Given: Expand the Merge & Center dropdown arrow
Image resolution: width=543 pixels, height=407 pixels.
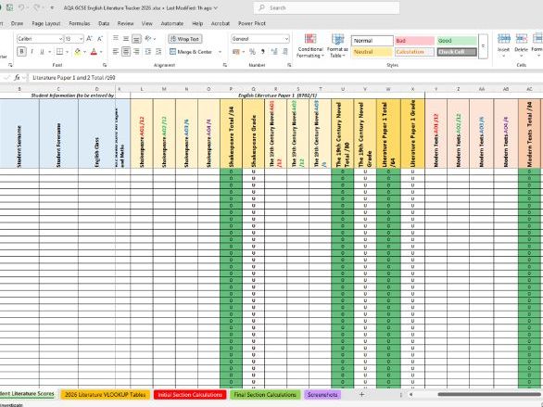Looking at the screenshot, I should pos(220,52).
